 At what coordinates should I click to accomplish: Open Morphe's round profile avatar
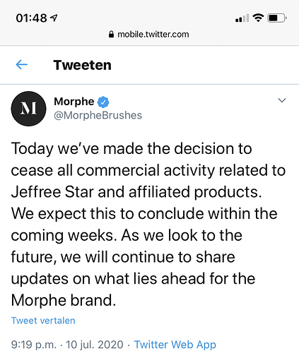click(28, 109)
